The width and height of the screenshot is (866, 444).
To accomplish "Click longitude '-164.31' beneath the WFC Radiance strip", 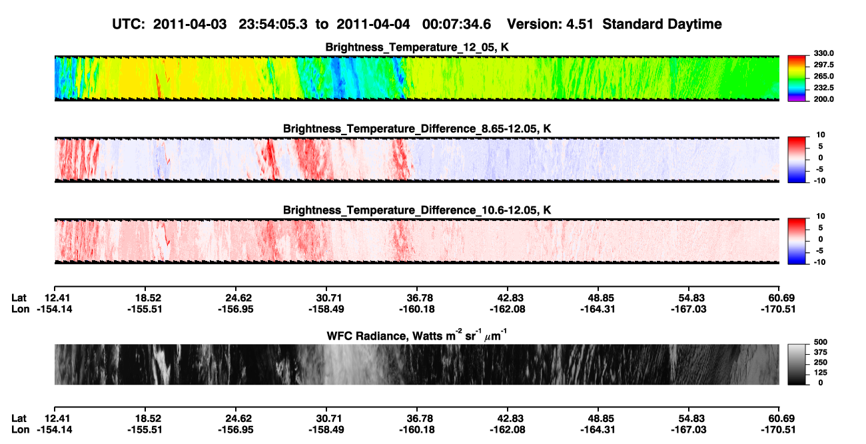I will [598, 429].
